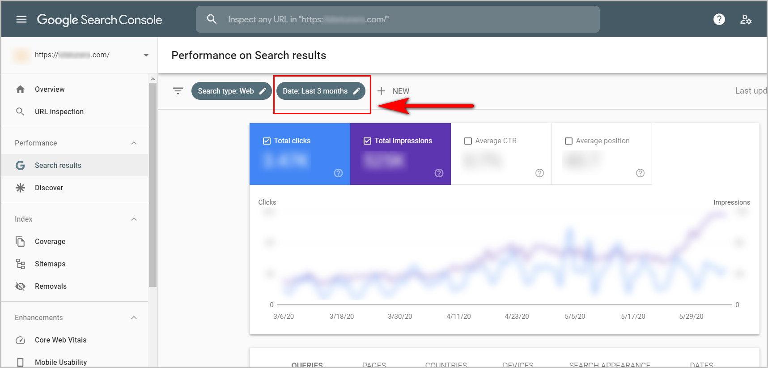Click the Sitemaps tree icon
Image resolution: width=768 pixels, height=368 pixels.
20,264
